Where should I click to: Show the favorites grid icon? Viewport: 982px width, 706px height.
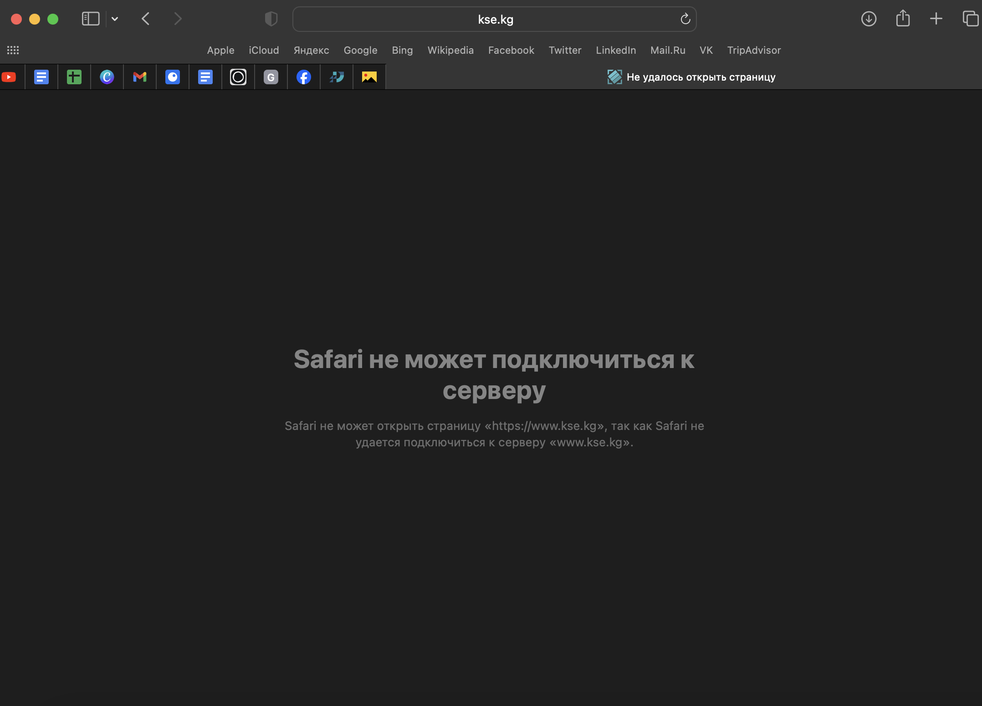[13, 50]
